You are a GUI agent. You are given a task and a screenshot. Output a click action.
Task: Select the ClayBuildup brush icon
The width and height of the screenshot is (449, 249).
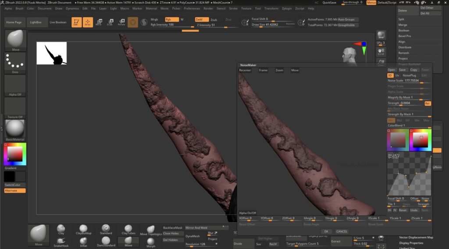83,229
